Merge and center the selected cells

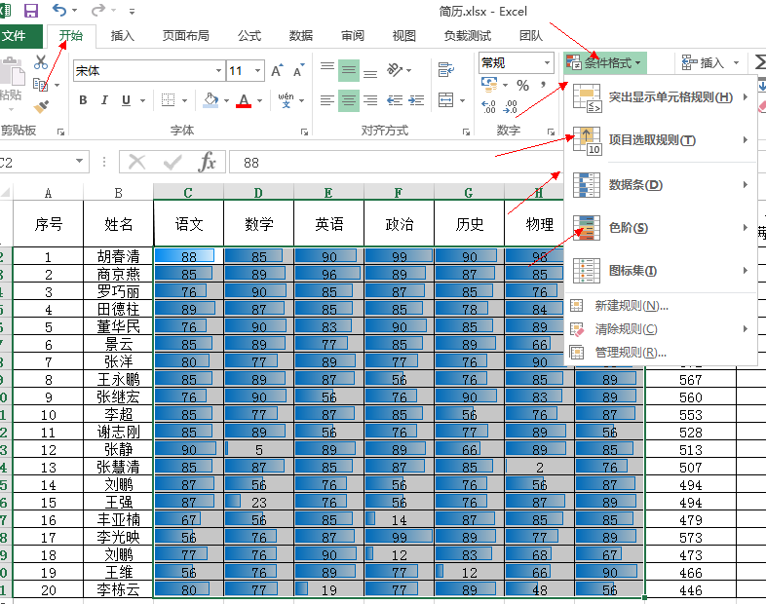tap(445, 100)
